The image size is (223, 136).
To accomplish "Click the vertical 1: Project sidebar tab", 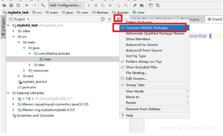I will (3, 27).
